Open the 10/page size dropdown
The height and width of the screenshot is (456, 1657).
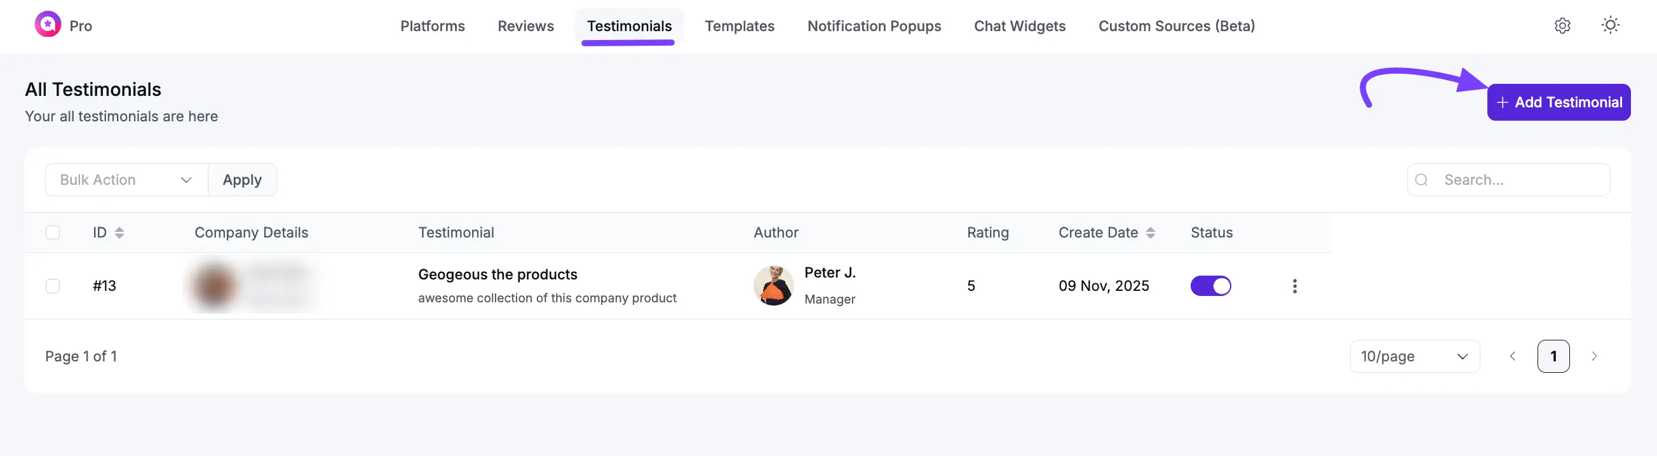coord(1414,356)
